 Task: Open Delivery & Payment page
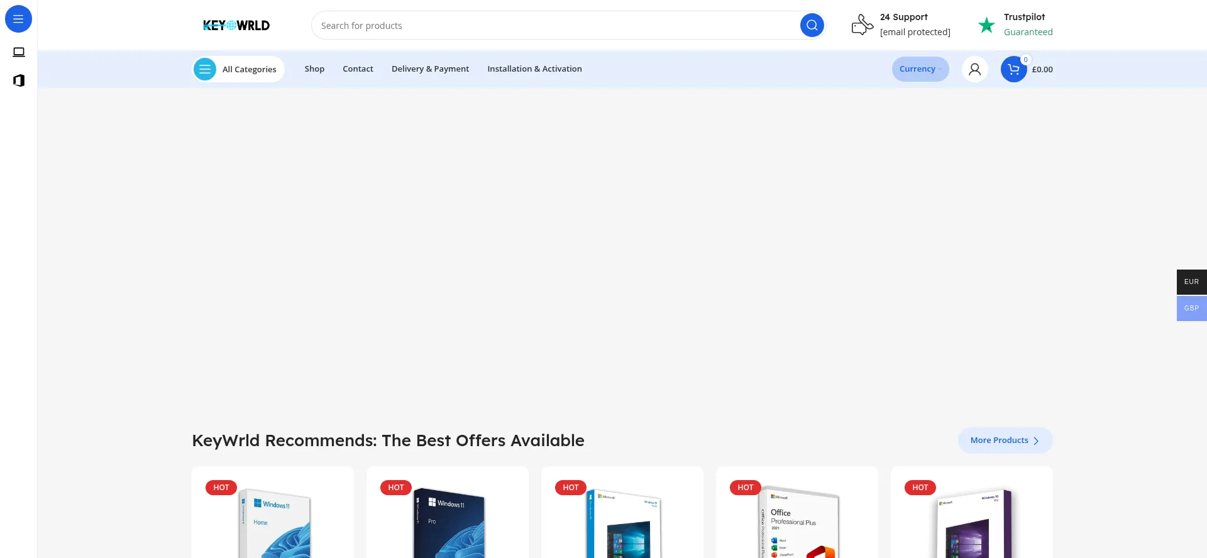click(x=430, y=69)
